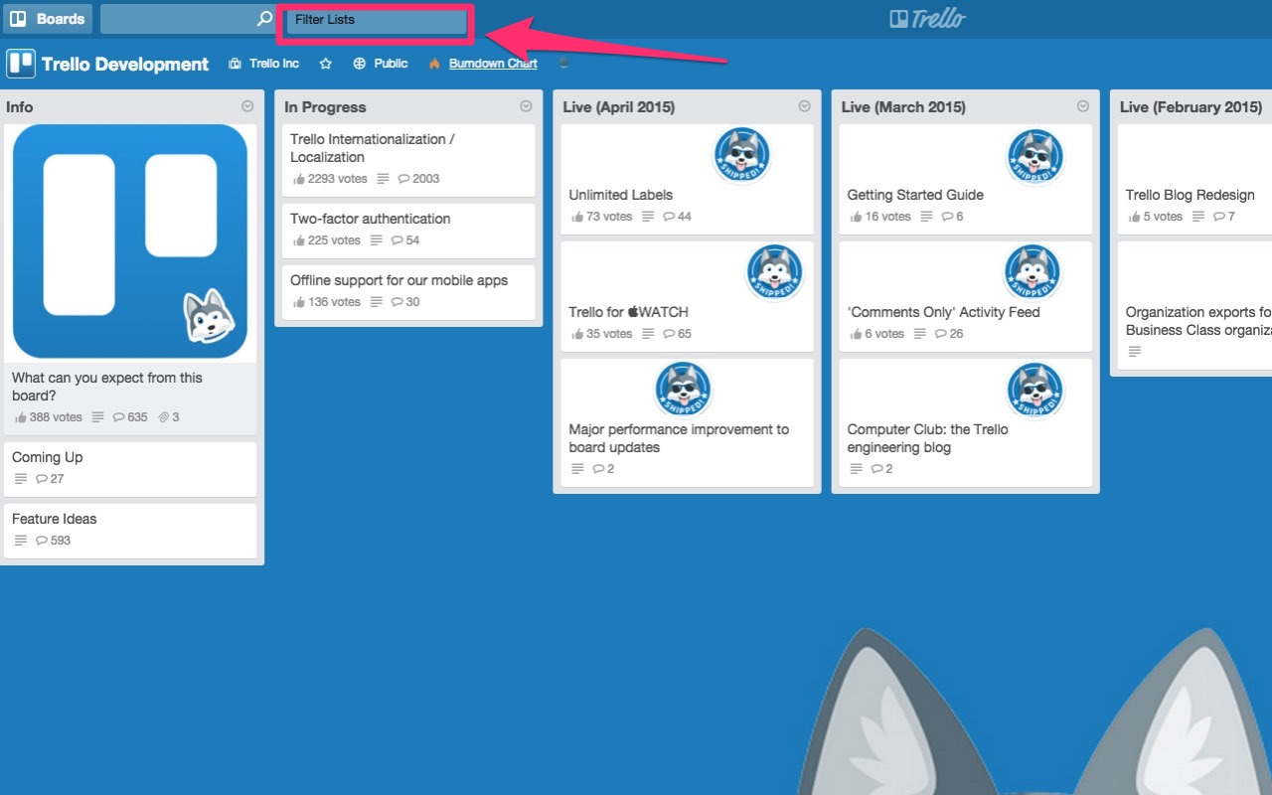Open the Info list menu arrow
Viewport: 1272px width, 795px height.
point(247,106)
